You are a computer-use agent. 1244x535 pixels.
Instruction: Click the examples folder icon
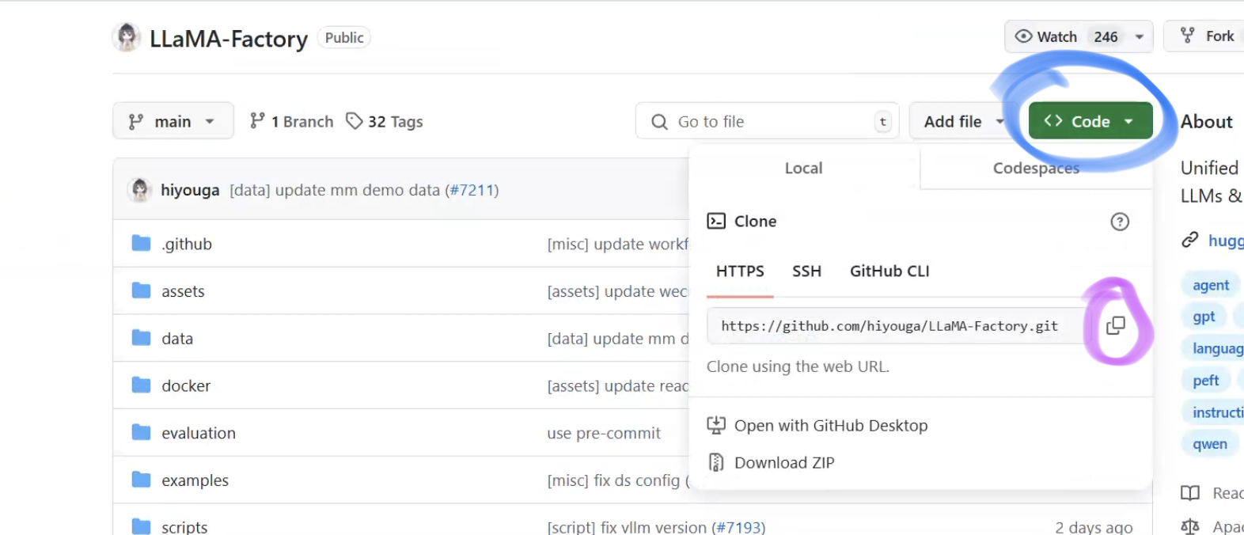tap(142, 480)
